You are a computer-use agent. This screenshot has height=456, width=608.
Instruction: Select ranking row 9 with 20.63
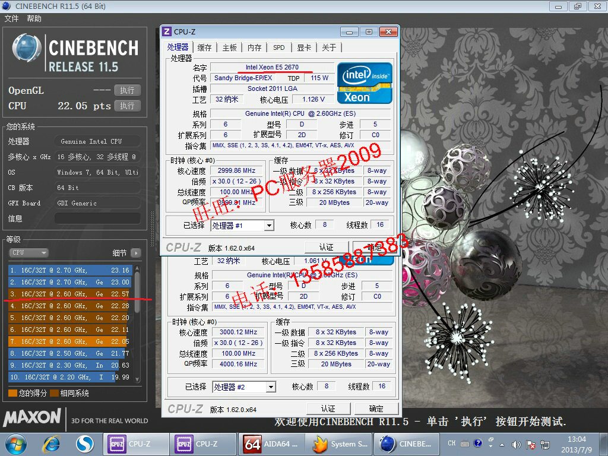click(70, 365)
